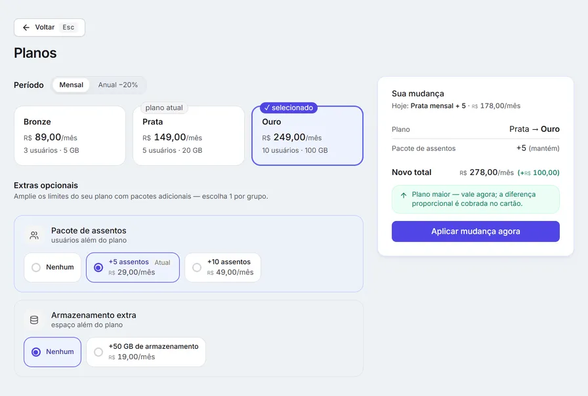
Task: Click the 'Prata → Ouro' plan change text
Action: (x=534, y=129)
